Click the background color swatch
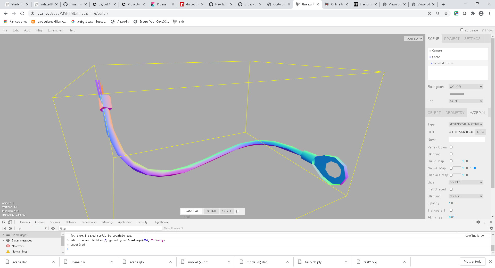This screenshot has width=495, height=268. (x=456, y=94)
